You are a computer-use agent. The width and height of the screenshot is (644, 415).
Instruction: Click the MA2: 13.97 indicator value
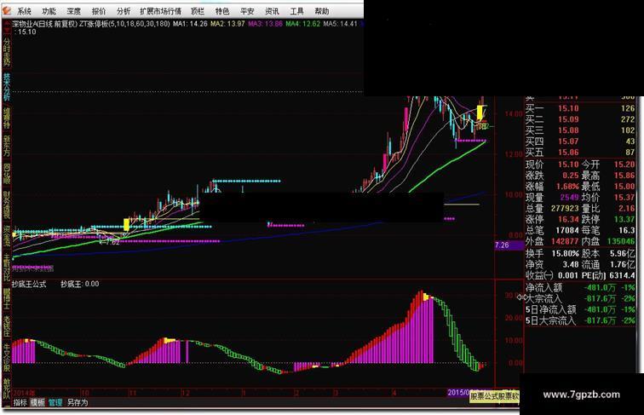coord(227,24)
